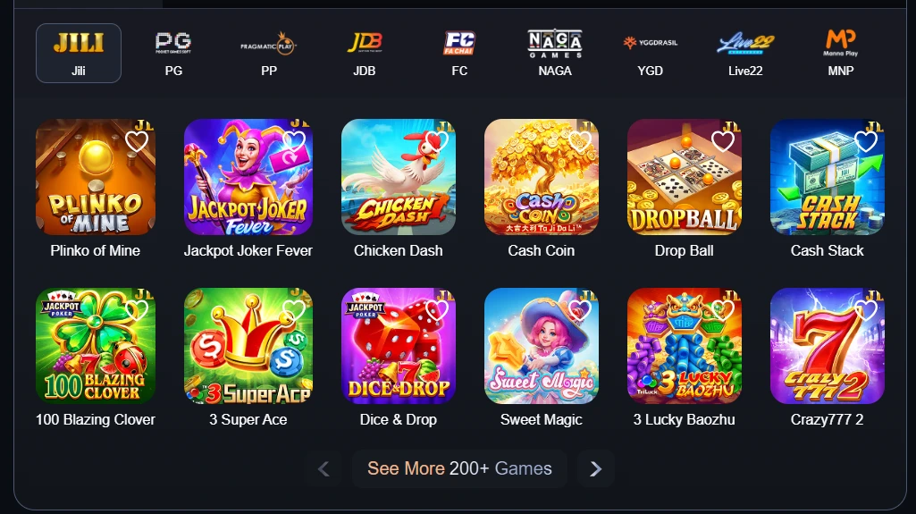This screenshot has width=916, height=514.
Task: Open the 3 Lucky Baozhu title link
Action: click(684, 419)
